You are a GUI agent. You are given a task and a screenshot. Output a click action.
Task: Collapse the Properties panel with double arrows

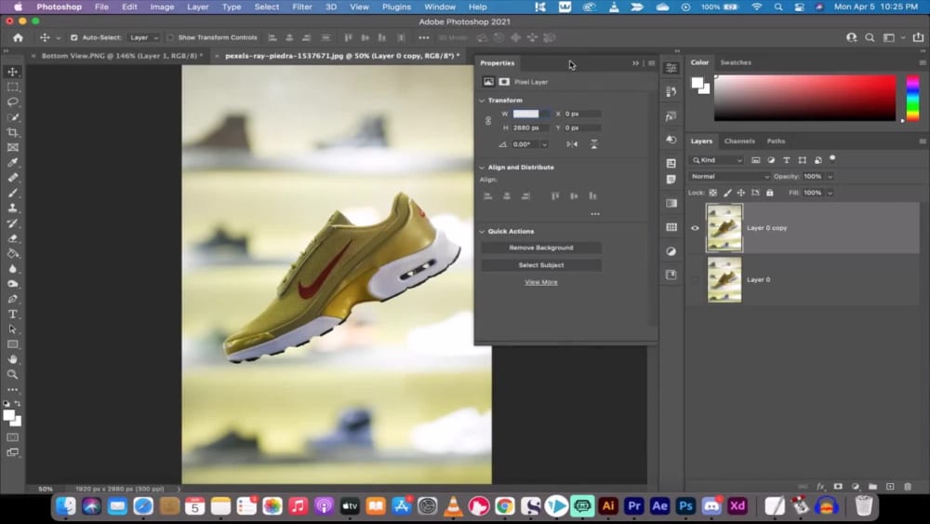(635, 63)
